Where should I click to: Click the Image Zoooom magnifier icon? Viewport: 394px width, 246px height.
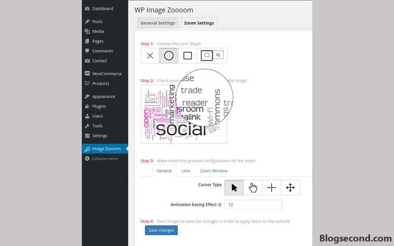pyautogui.click(x=87, y=149)
